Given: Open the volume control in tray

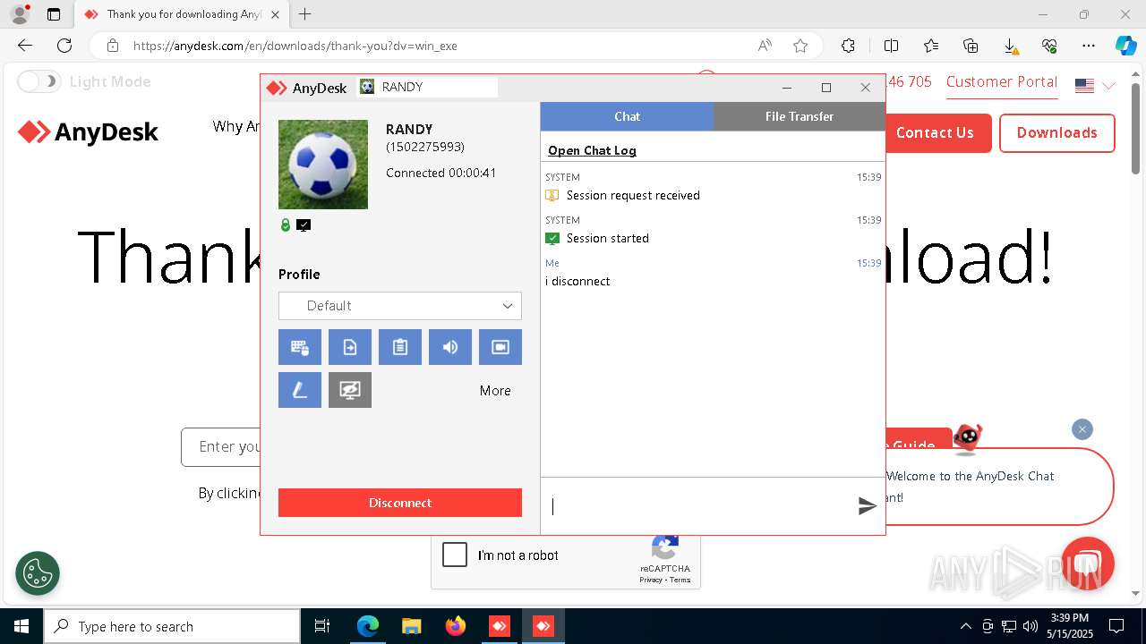Looking at the screenshot, I should (x=1031, y=626).
